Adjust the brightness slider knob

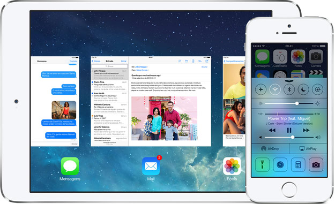[x=297, y=103]
